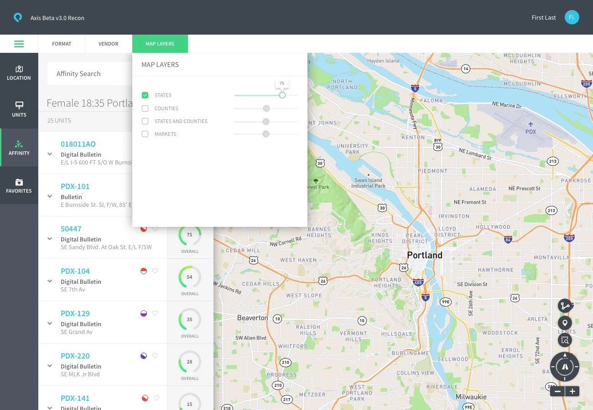The height and width of the screenshot is (410, 593).
Task: Click the Affinity Search input field
Action: (x=90, y=74)
